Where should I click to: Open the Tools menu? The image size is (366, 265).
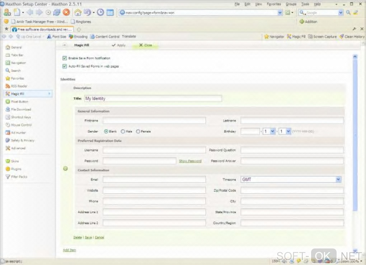click(305, 4)
